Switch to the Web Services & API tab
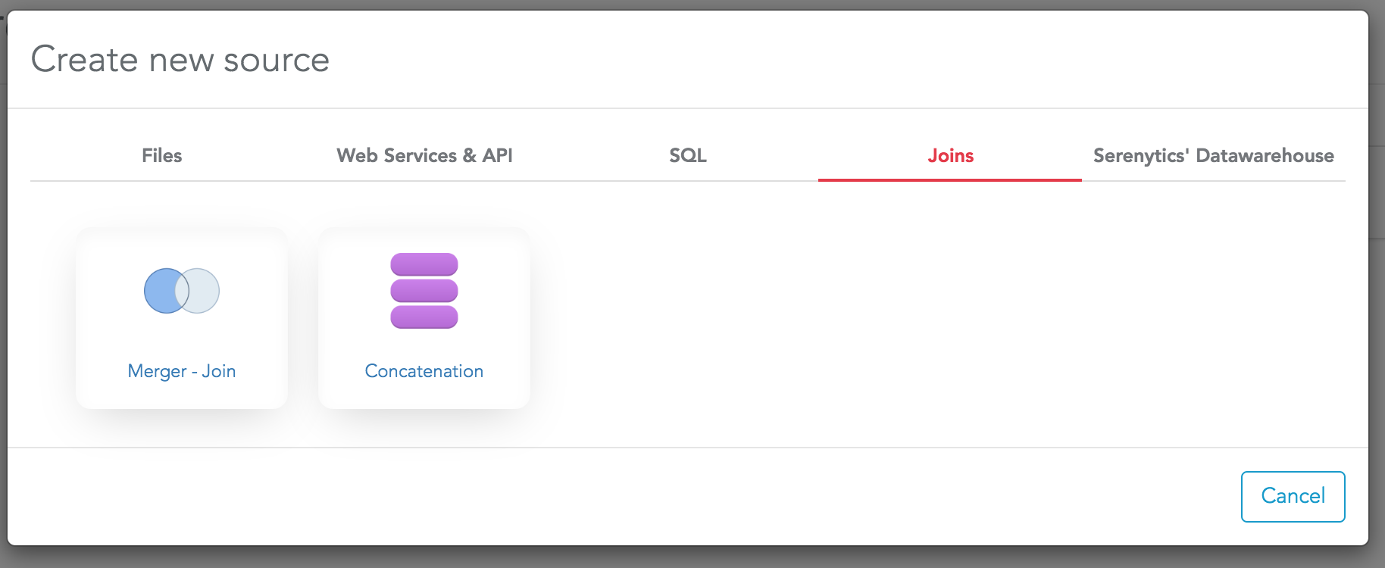 (424, 155)
